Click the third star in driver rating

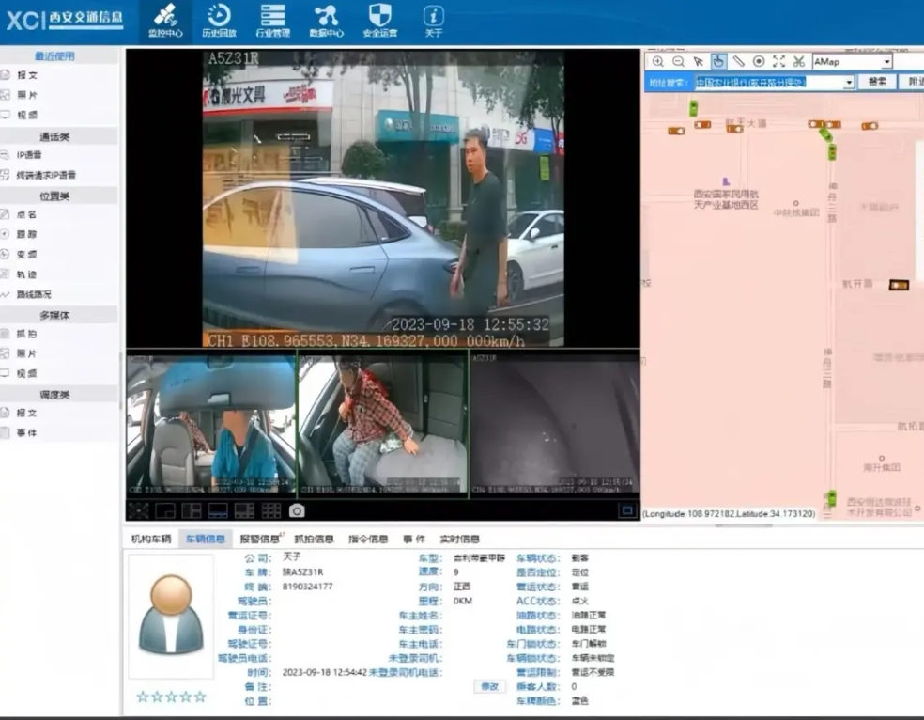(x=171, y=697)
